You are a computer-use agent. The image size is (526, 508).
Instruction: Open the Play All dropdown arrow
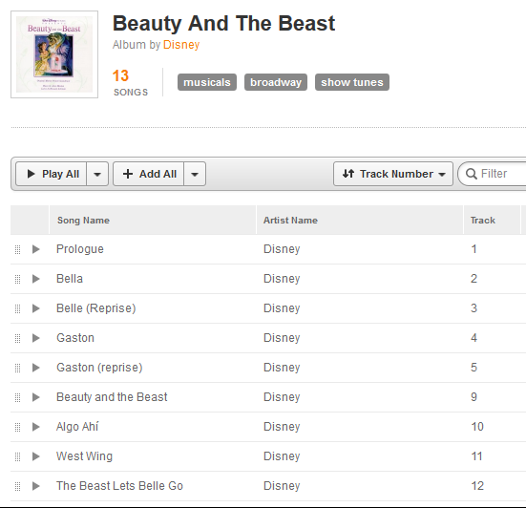[97, 174]
